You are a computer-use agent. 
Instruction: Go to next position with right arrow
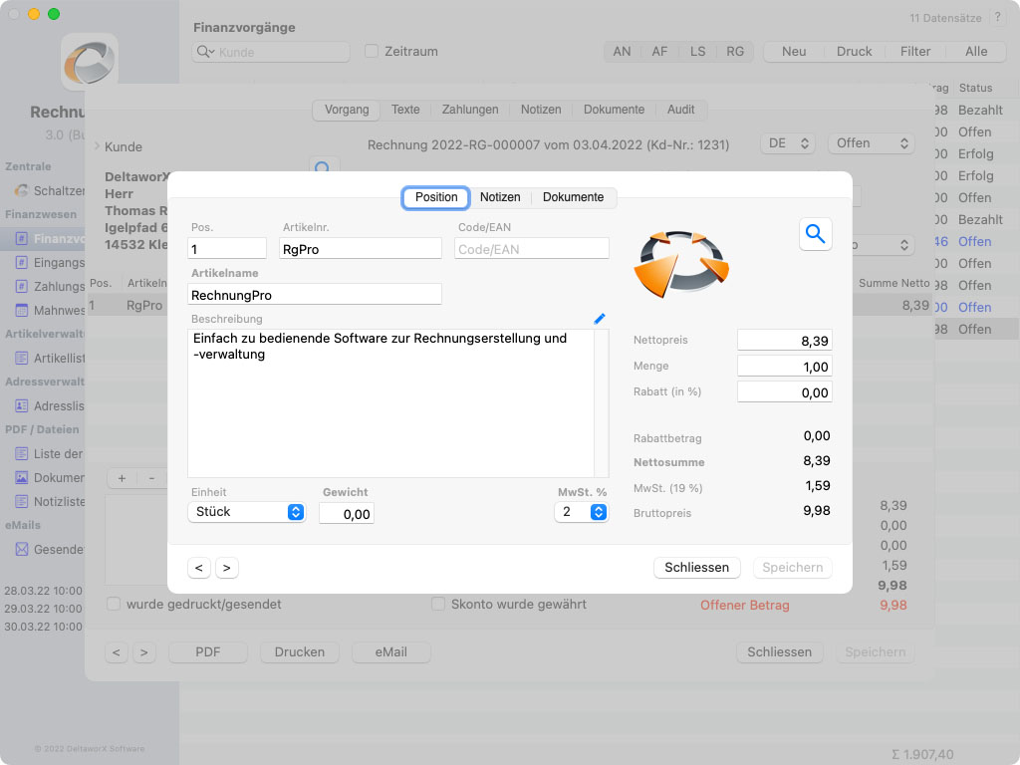[x=227, y=568]
